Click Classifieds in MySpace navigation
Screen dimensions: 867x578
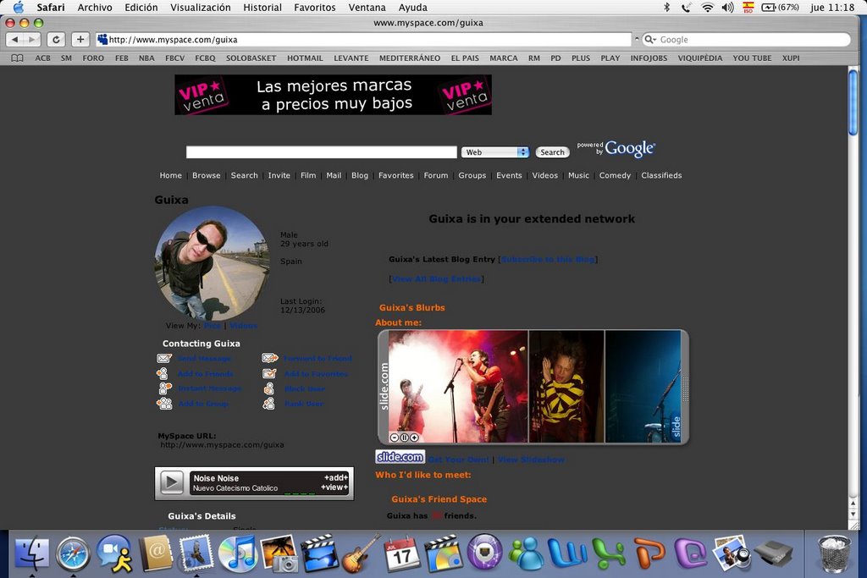click(x=661, y=175)
